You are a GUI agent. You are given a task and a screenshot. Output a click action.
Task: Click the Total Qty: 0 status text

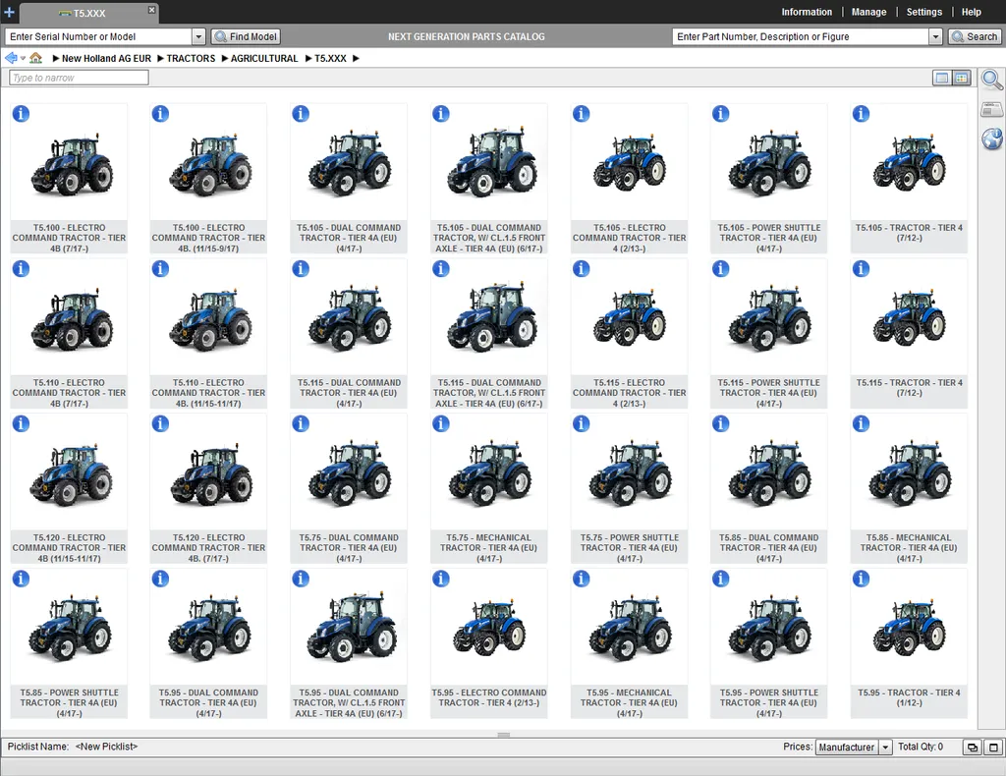[x=920, y=747]
